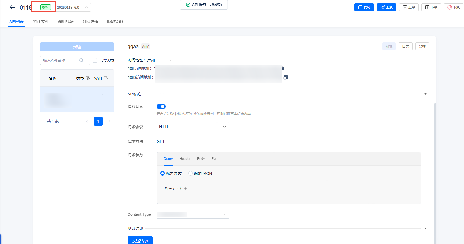Click the 运行中 status tag
464x244 pixels.
click(x=46, y=7)
